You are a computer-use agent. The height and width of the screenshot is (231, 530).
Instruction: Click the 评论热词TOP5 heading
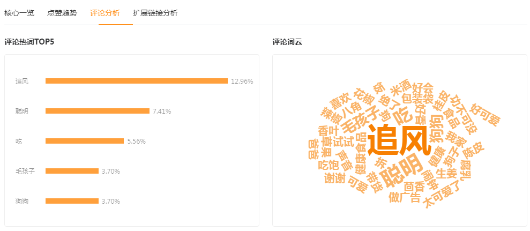point(29,42)
